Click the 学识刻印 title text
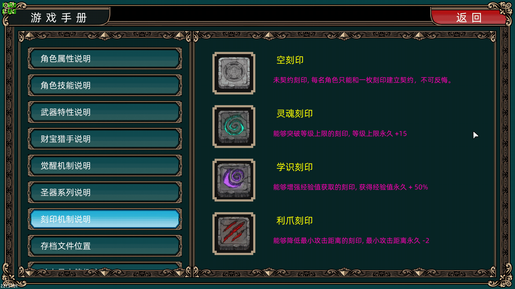Screen dimensions: 515x289 point(295,167)
